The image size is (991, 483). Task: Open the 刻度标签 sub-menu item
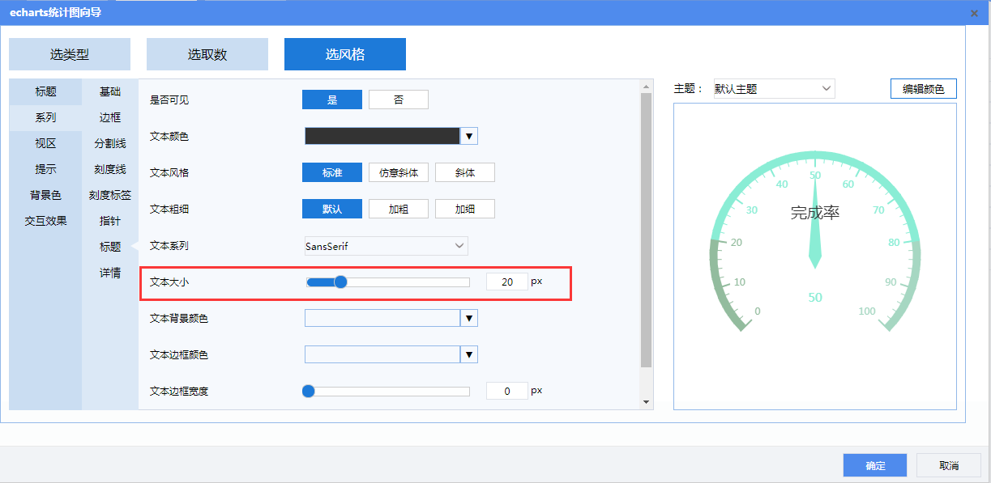coord(110,195)
